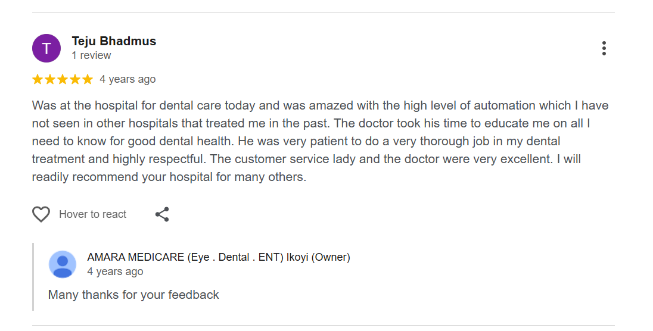Click "4 years ago" beside the stars
Image resolution: width=653 pixels, height=331 pixels.
[128, 79]
